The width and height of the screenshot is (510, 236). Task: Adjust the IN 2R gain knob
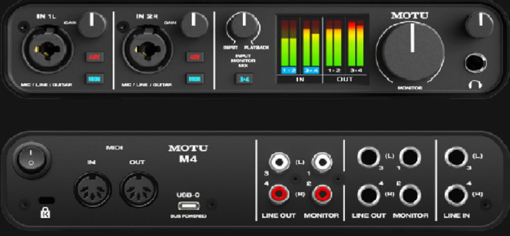pos(194,24)
